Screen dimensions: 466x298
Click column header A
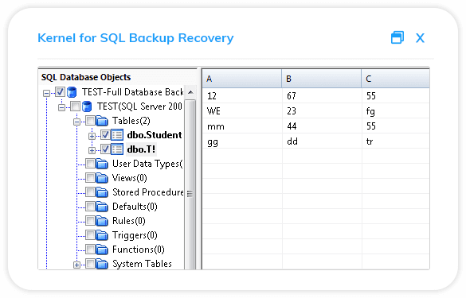pyautogui.click(x=242, y=79)
